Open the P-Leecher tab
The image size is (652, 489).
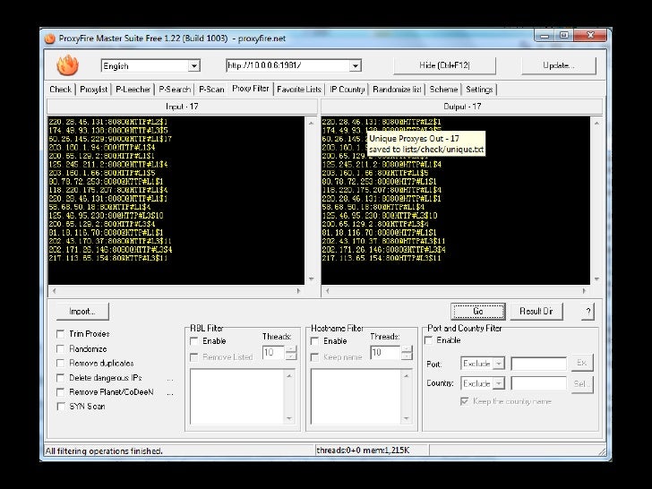click(x=133, y=89)
